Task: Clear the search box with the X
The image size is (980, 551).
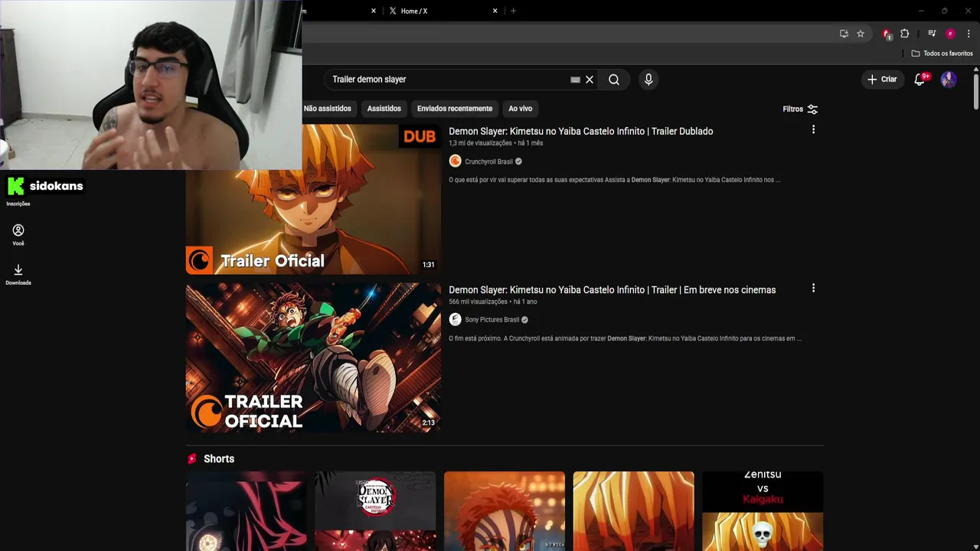Action: point(590,80)
